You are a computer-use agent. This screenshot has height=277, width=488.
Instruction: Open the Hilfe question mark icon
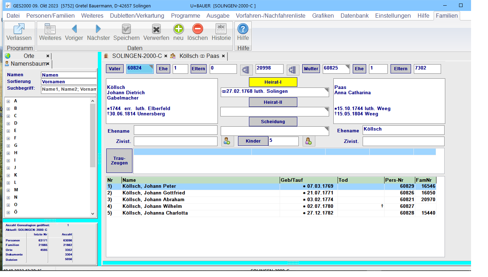(243, 29)
